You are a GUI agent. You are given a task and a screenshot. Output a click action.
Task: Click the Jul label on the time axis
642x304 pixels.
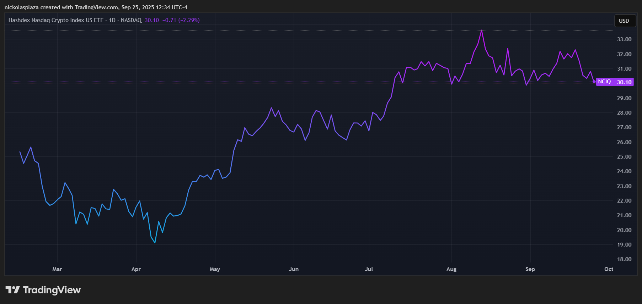tap(369, 269)
